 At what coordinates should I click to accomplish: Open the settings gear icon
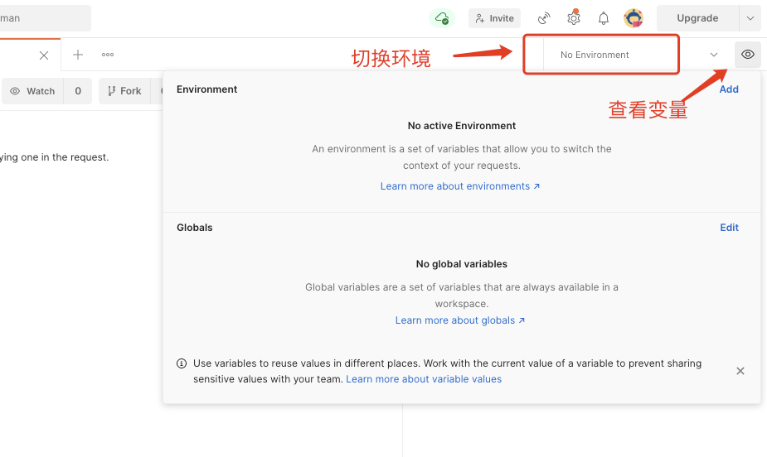573,18
